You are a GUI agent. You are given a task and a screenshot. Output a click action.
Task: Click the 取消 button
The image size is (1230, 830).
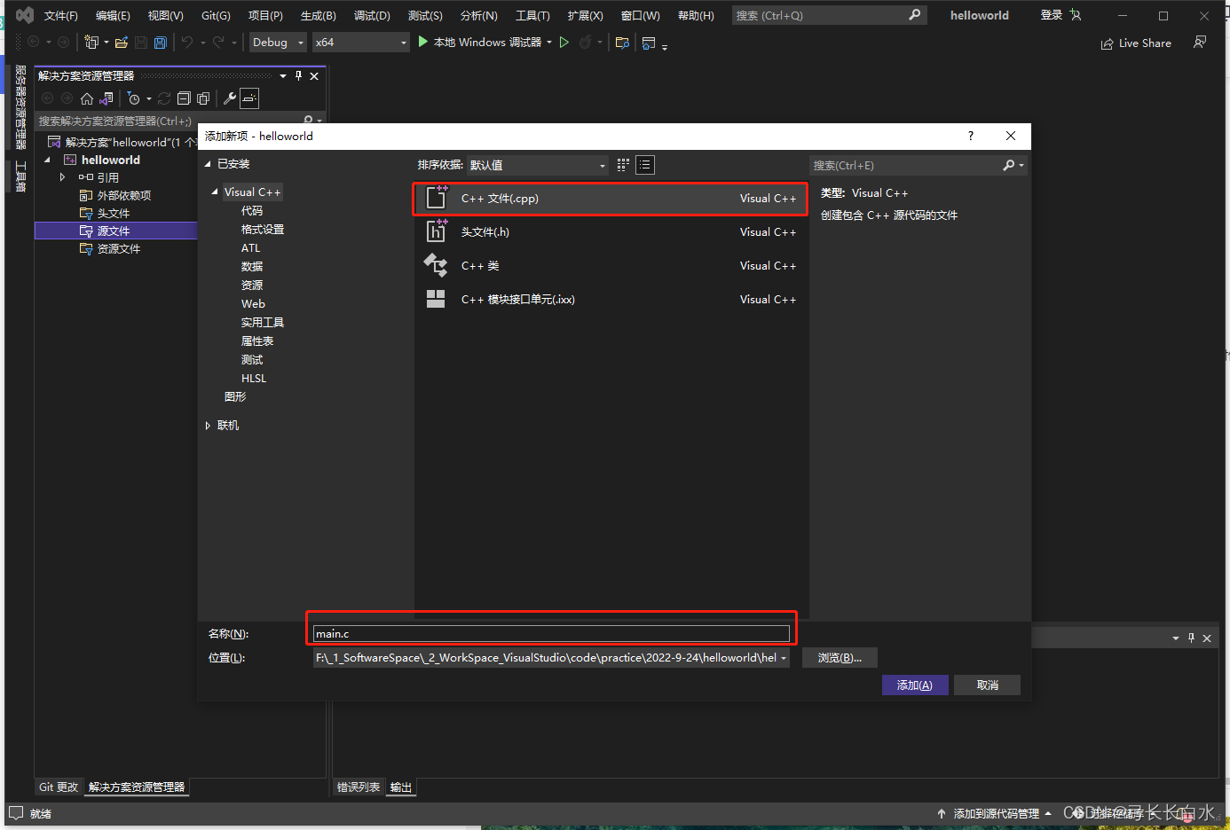tap(987, 685)
